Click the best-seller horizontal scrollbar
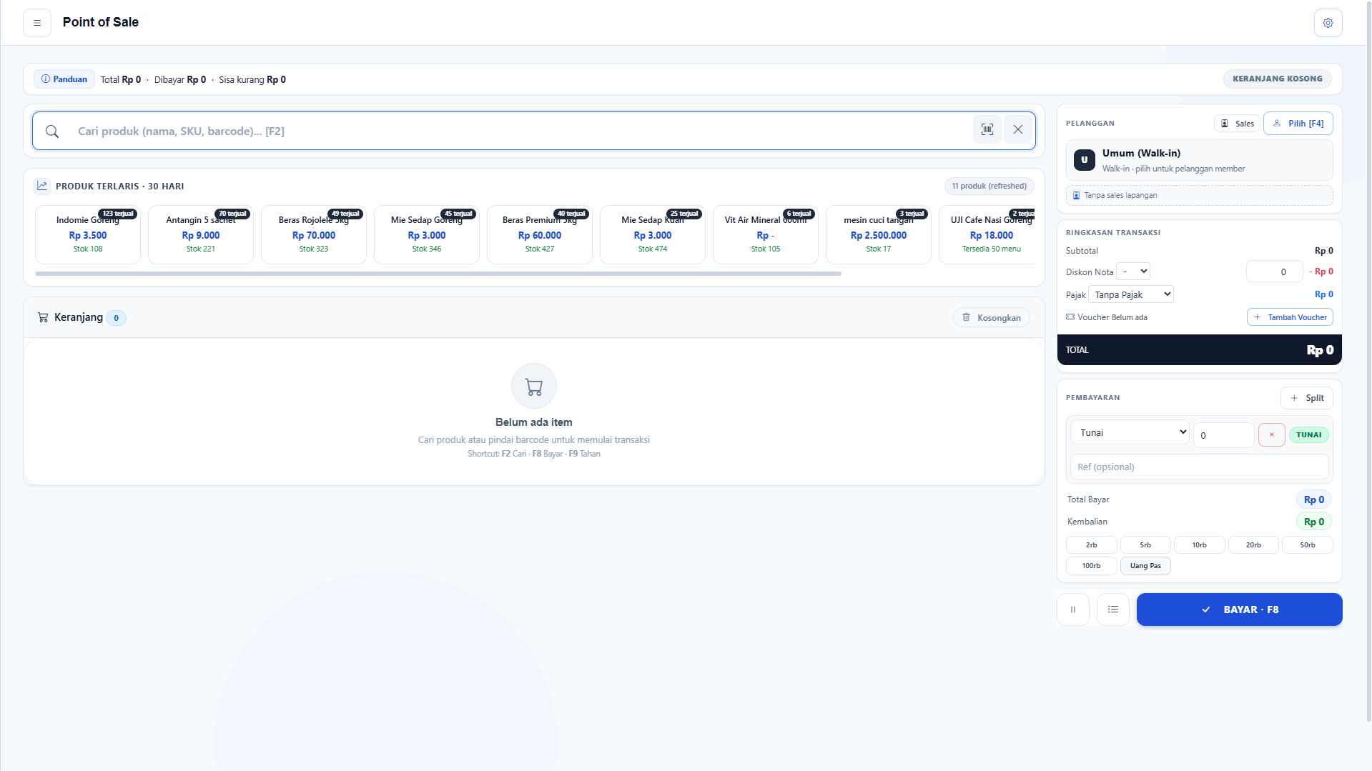Viewport: 1372px width, 771px height. pos(438,274)
